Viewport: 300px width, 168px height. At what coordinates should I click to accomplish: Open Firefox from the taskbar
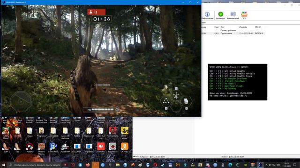click(x=88, y=165)
